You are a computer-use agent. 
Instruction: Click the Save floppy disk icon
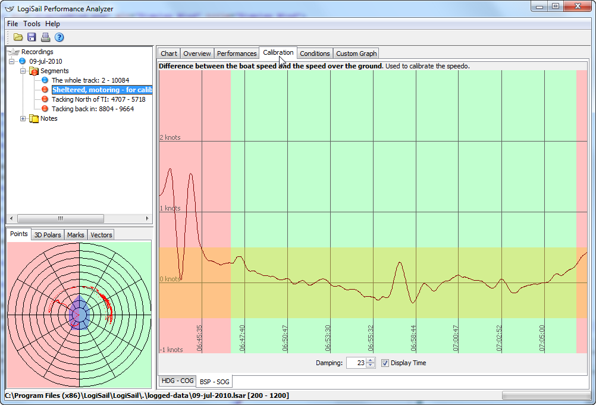(32, 37)
